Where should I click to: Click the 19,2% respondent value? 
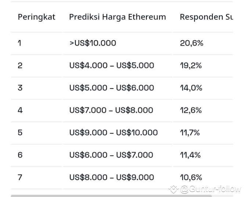click(x=191, y=65)
